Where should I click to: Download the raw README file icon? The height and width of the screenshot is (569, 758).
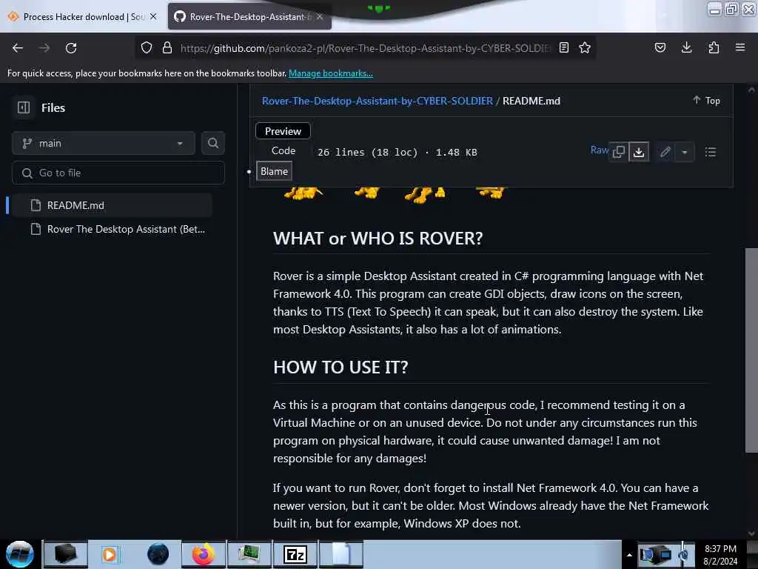point(639,152)
